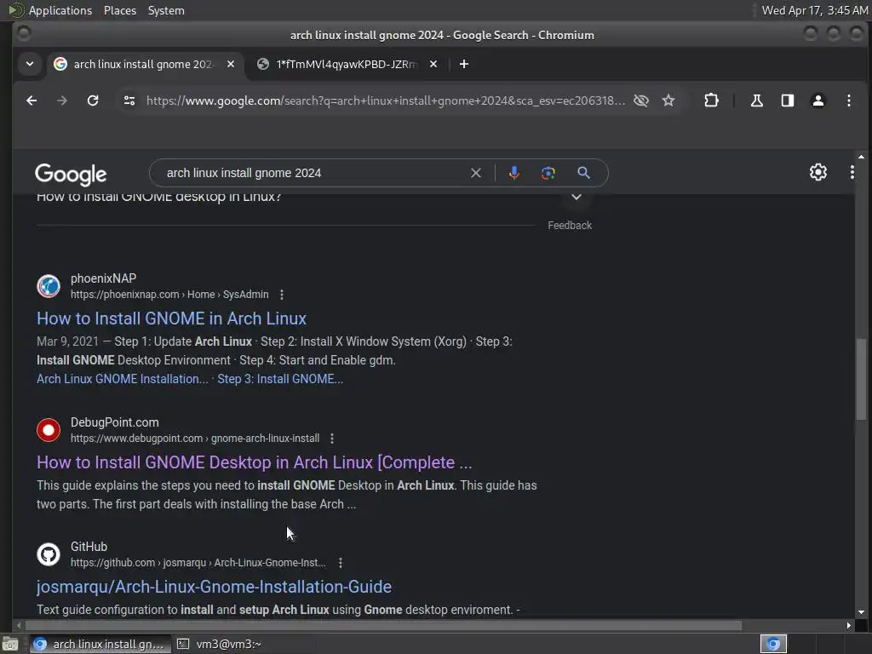Open options dots for GitHub result

(x=341, y=563)
